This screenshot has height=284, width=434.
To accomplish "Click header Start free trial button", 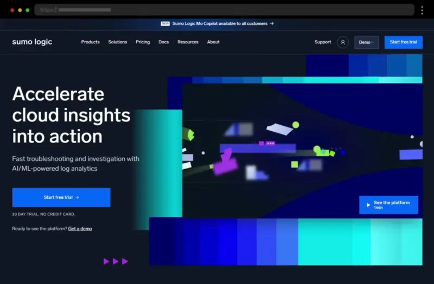I will pos(403,42).
